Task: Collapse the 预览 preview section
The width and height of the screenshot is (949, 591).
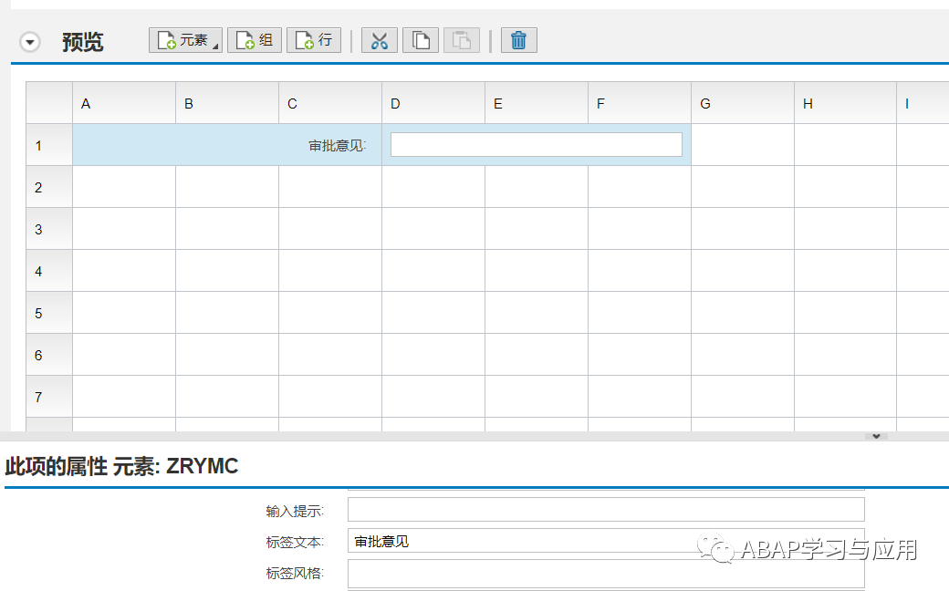Action: pos(29,42)
